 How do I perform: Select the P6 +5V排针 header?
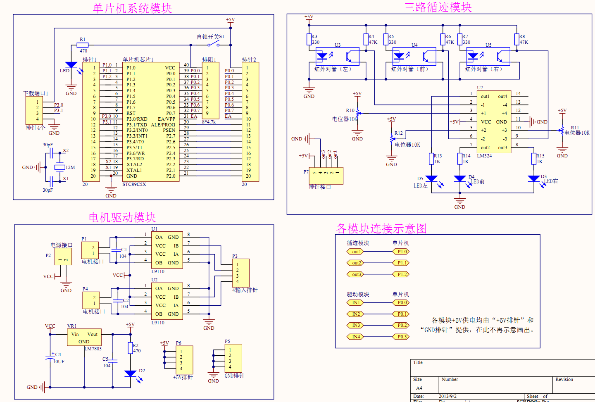(x=184, y=360)
